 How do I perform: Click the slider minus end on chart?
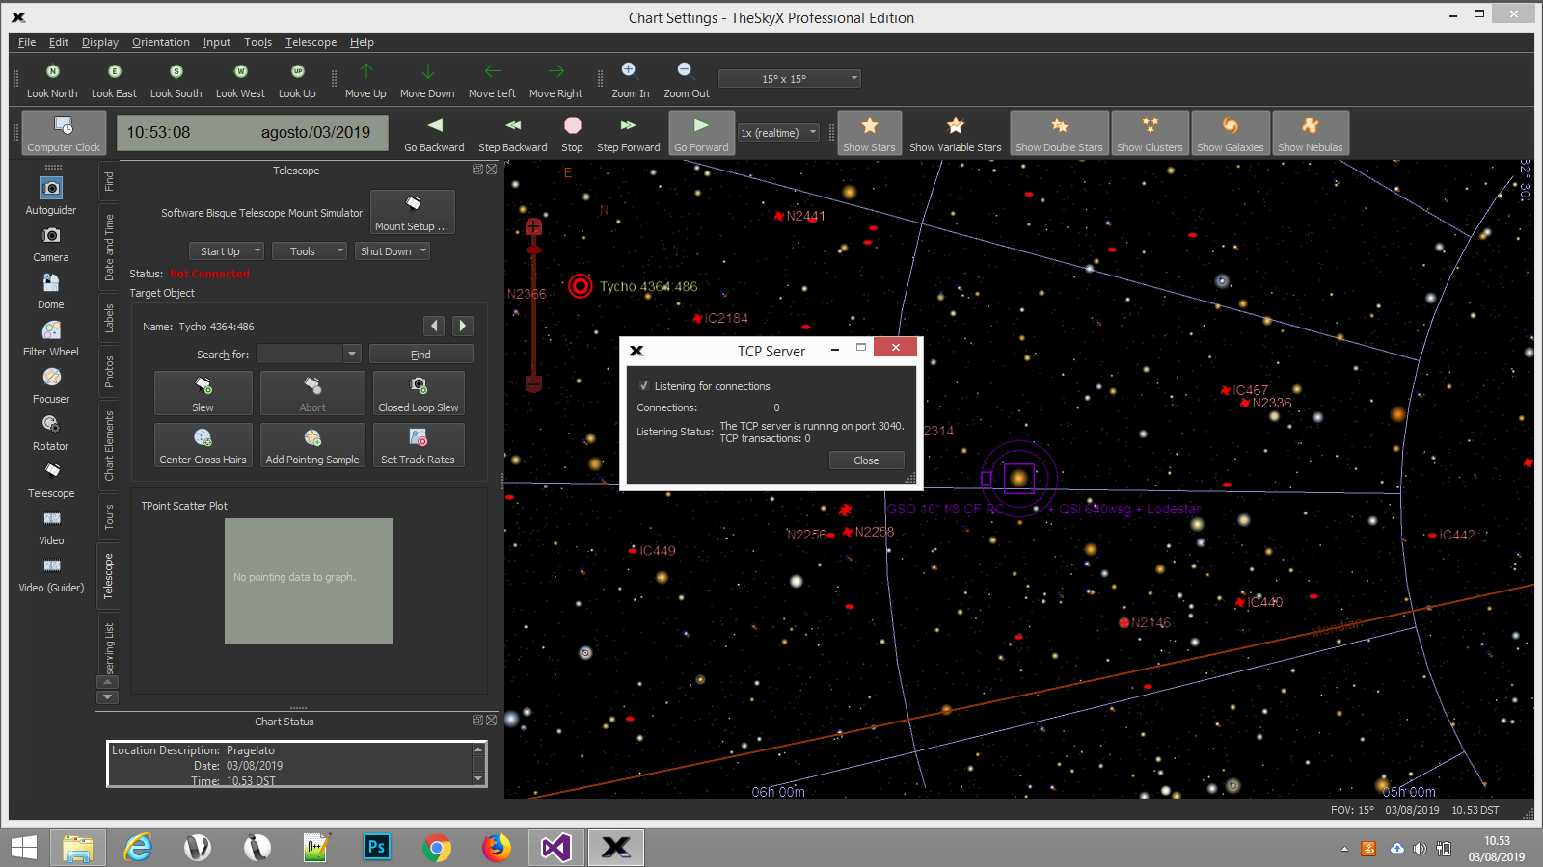pos(533,383)
